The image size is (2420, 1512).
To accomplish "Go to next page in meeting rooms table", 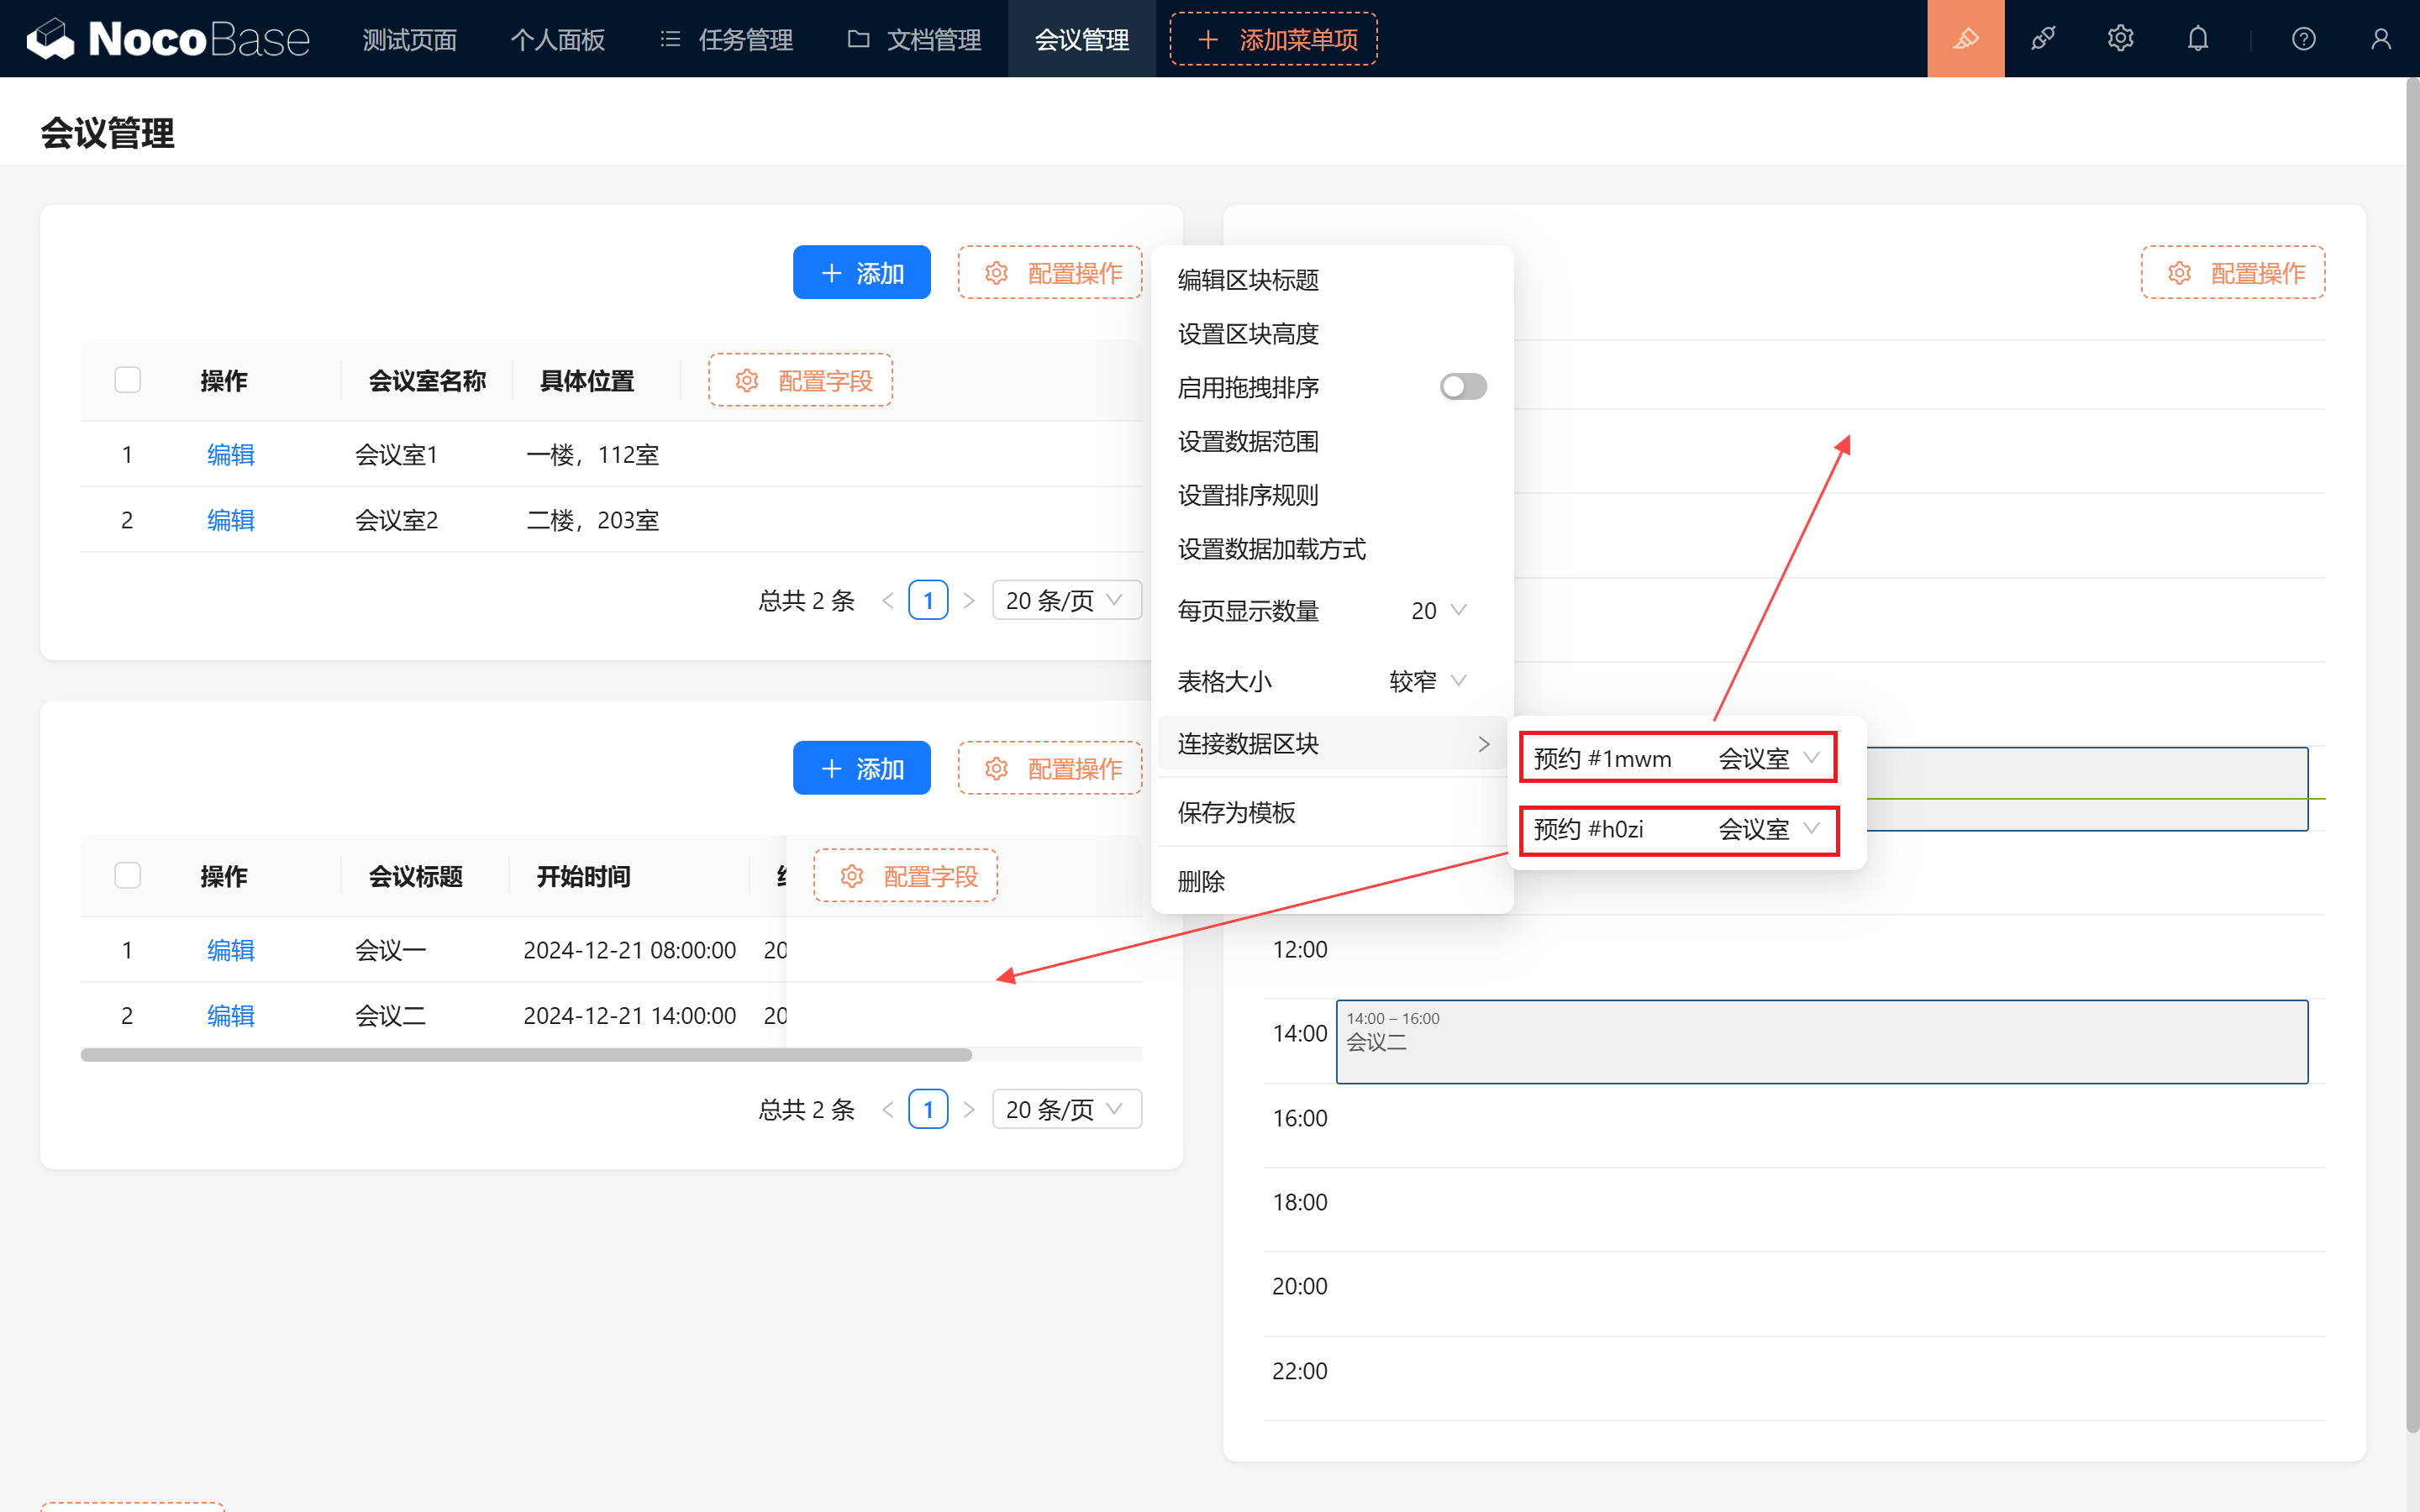I will 968,601.
